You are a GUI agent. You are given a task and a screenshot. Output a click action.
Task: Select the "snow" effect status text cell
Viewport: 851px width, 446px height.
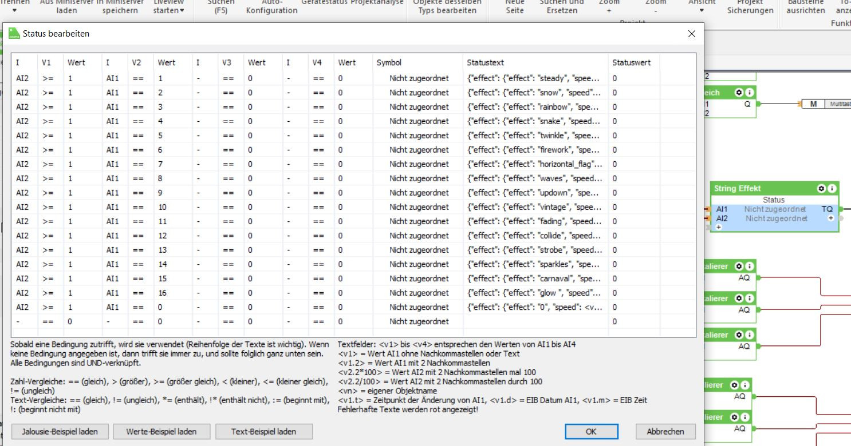point(535,93)
